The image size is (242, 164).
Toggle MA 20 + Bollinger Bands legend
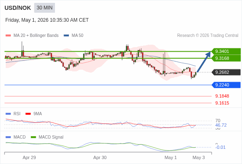tap(32, 36)
